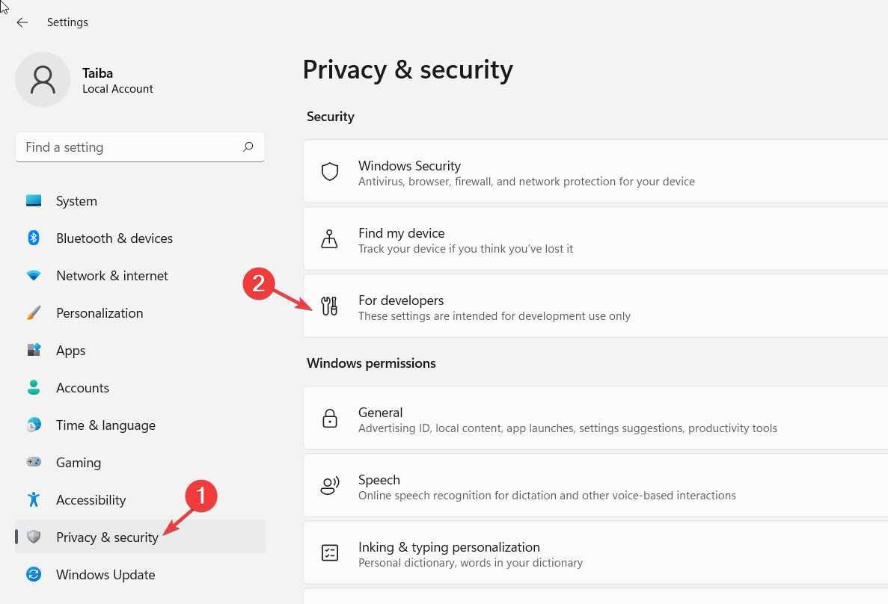The height and width of the screenshot is (604, 888).
Task: Click the Network & internet globe icon
Action: 34,275
